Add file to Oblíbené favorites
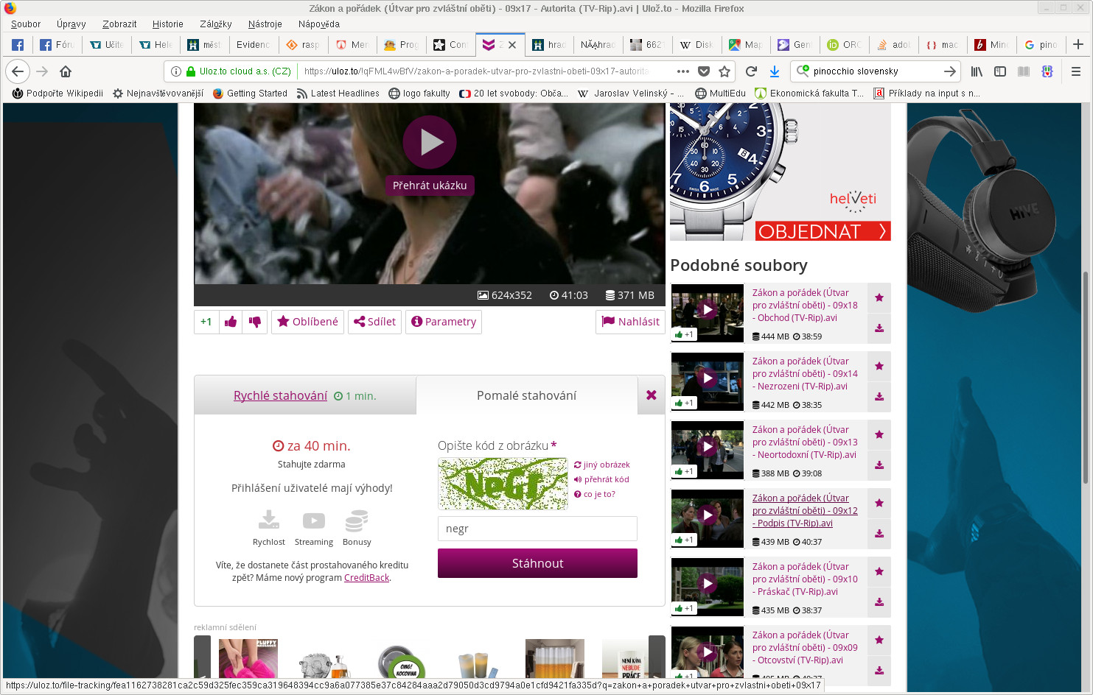Screen dimensions: 1093x695 click(x=307, y=322)
